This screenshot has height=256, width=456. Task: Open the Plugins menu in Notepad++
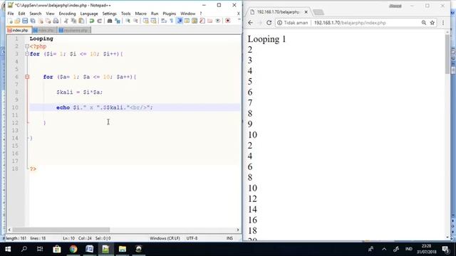pyautogui.click(x=170, y=14)
